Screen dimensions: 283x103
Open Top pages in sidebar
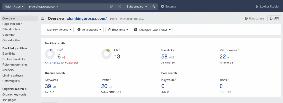(9, 100)
